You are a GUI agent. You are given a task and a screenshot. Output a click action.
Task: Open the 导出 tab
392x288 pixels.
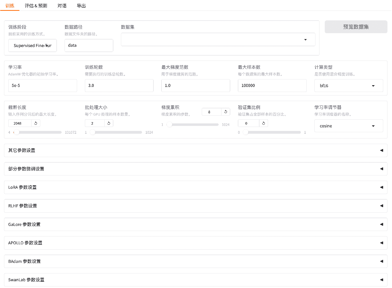(x=81, y=6)
